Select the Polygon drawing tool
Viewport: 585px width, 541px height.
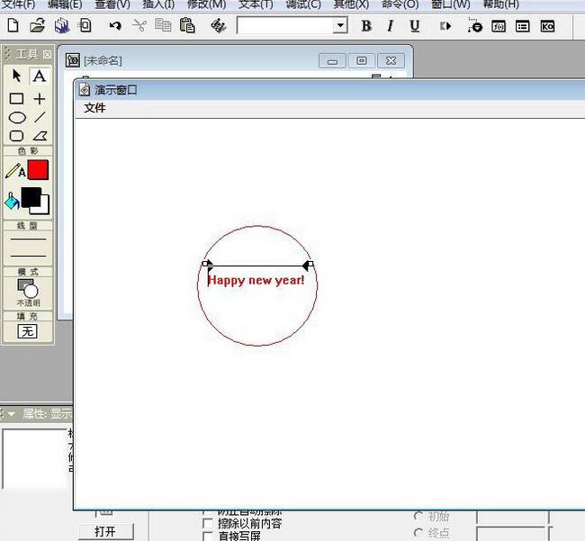pyautogui.click(x=40, y=136)
